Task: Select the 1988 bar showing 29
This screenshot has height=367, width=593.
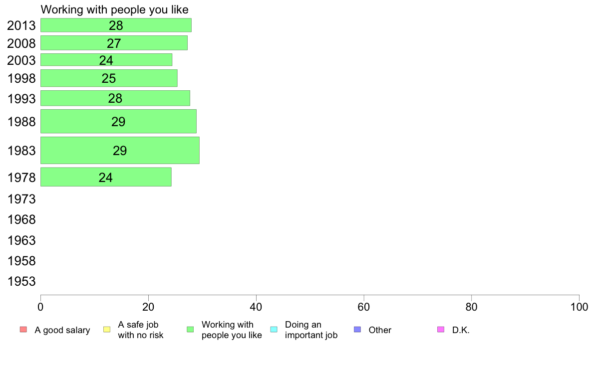Action: [118, 121]
